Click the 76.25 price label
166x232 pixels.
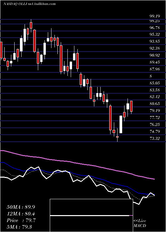155,124
